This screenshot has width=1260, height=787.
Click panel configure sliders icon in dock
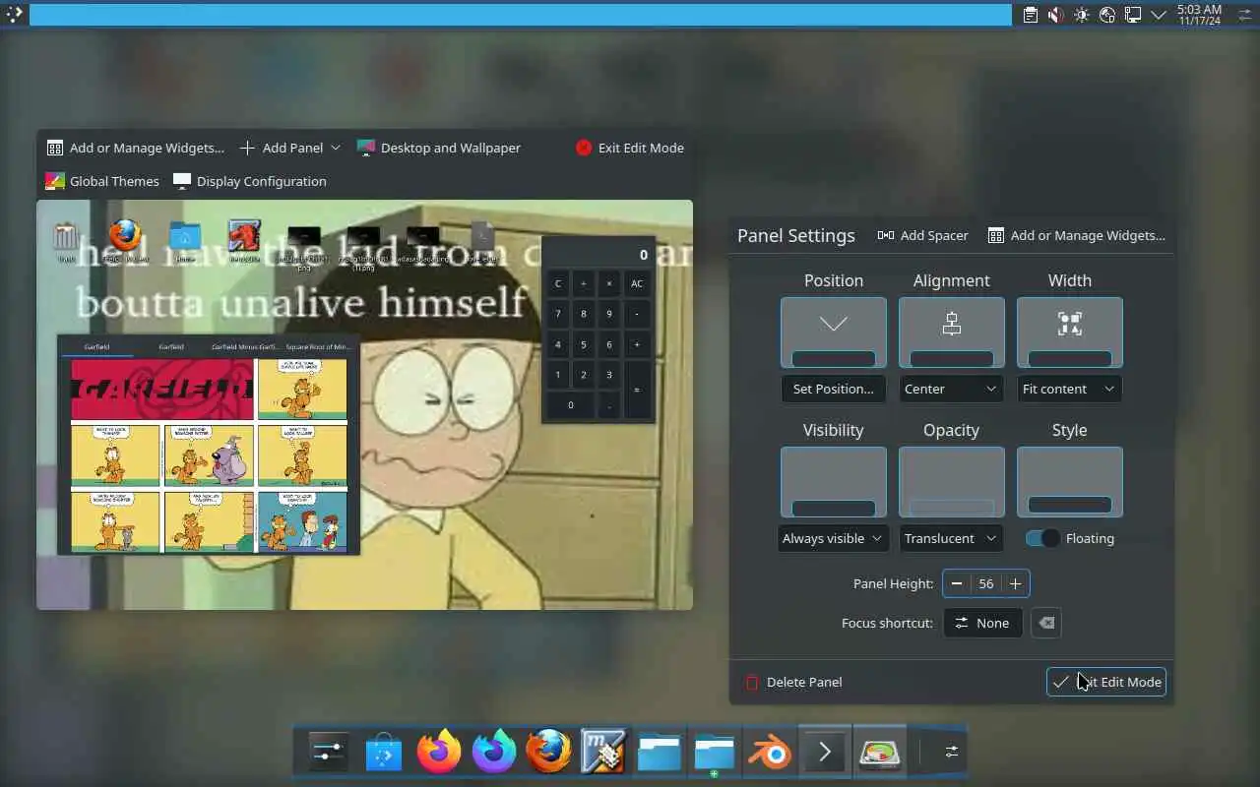tap(951, 752)
